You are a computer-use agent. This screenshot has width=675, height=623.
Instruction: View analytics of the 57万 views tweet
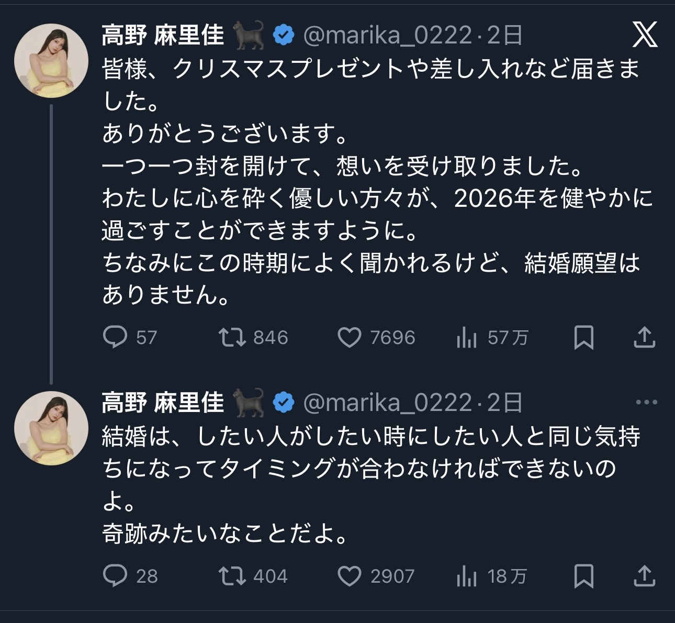pos(466,338)
